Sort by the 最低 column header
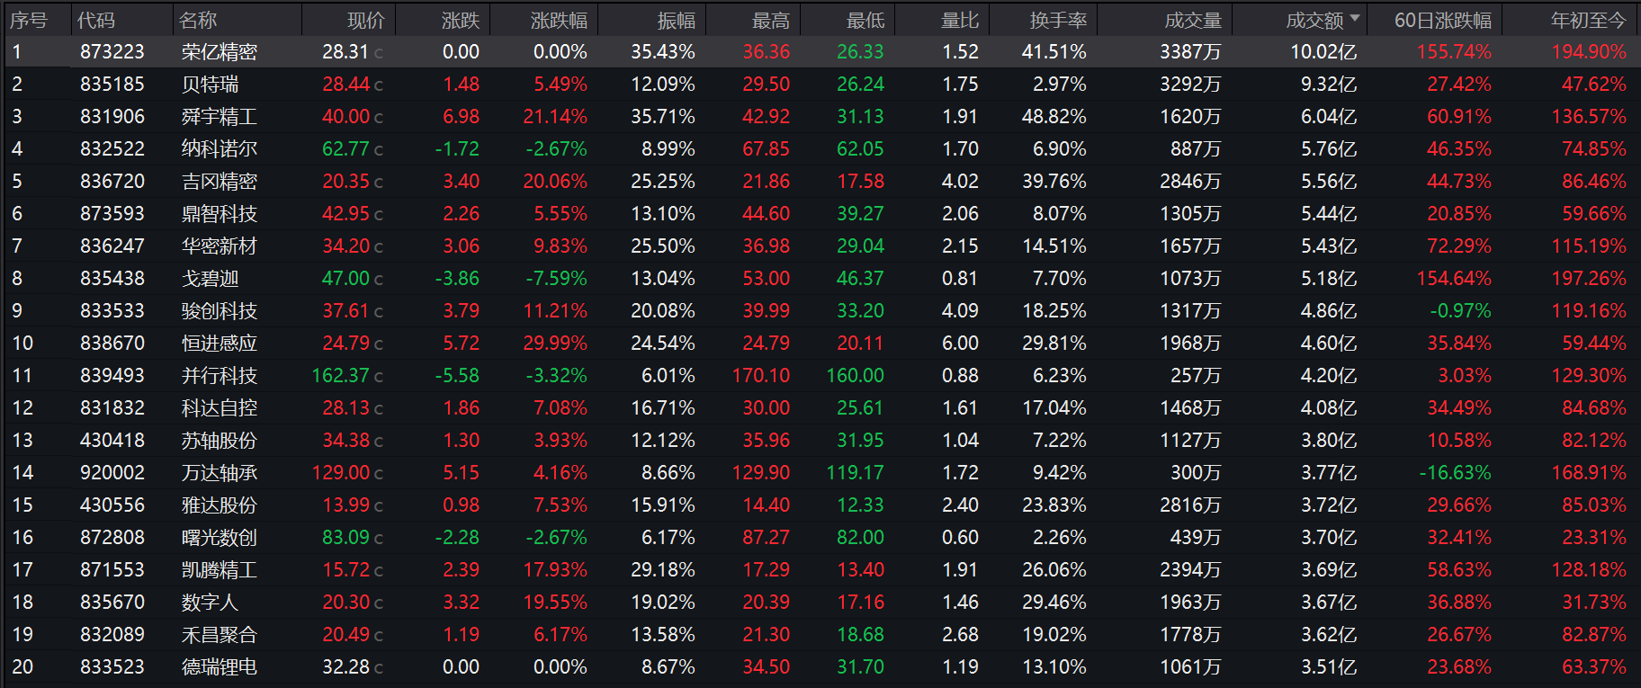The width and height of the screenshot is (1641, 688). (865, 20)
